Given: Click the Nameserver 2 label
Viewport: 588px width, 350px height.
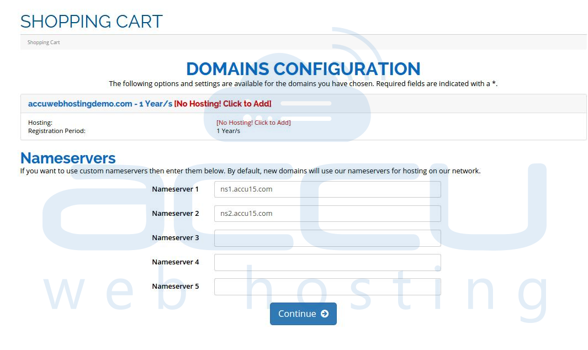Looking at the screenshot, I should [175, 214].
